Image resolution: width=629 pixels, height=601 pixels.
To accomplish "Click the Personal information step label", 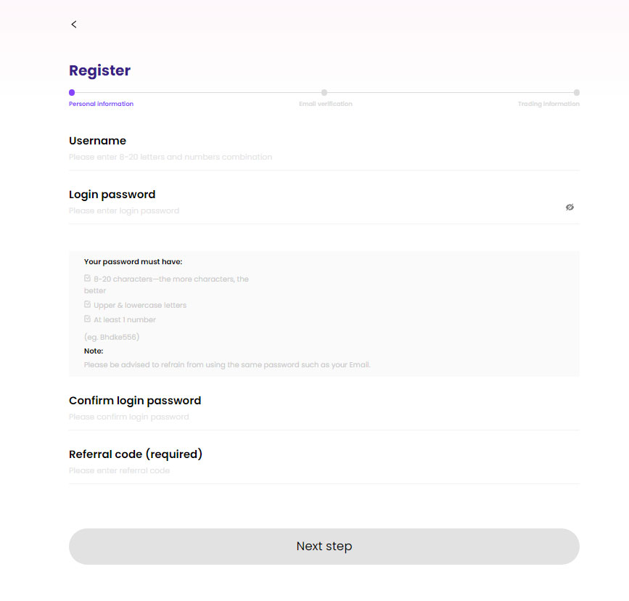I will click(101, 104).
